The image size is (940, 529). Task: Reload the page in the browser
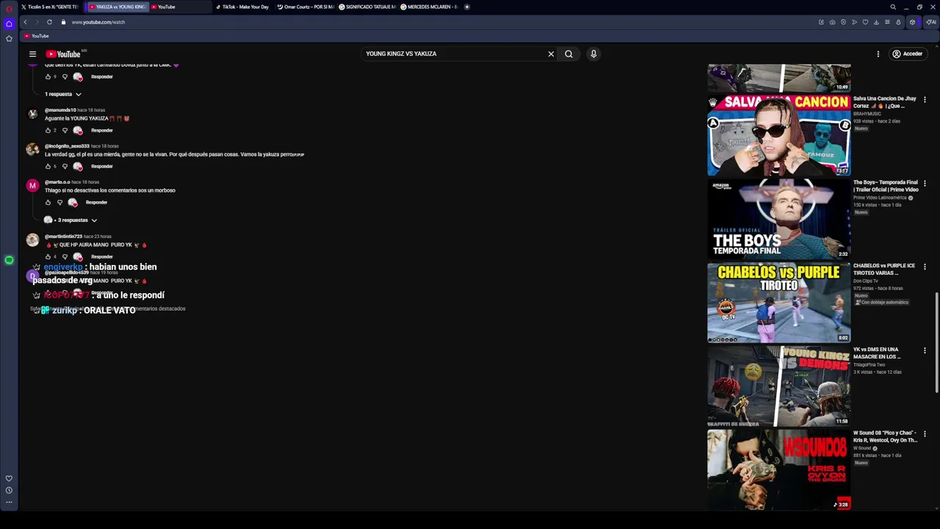[49, 22]
